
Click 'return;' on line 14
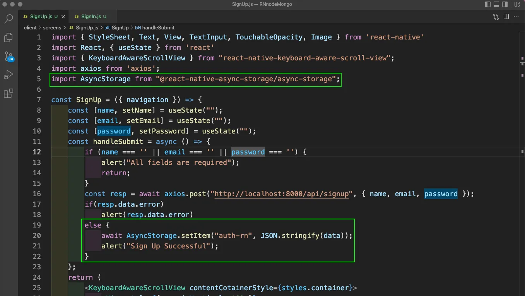tap(116, 173)
